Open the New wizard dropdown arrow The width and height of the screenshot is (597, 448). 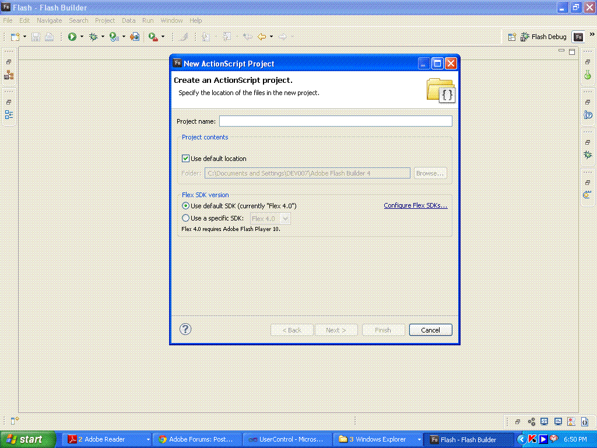[24, 37]
